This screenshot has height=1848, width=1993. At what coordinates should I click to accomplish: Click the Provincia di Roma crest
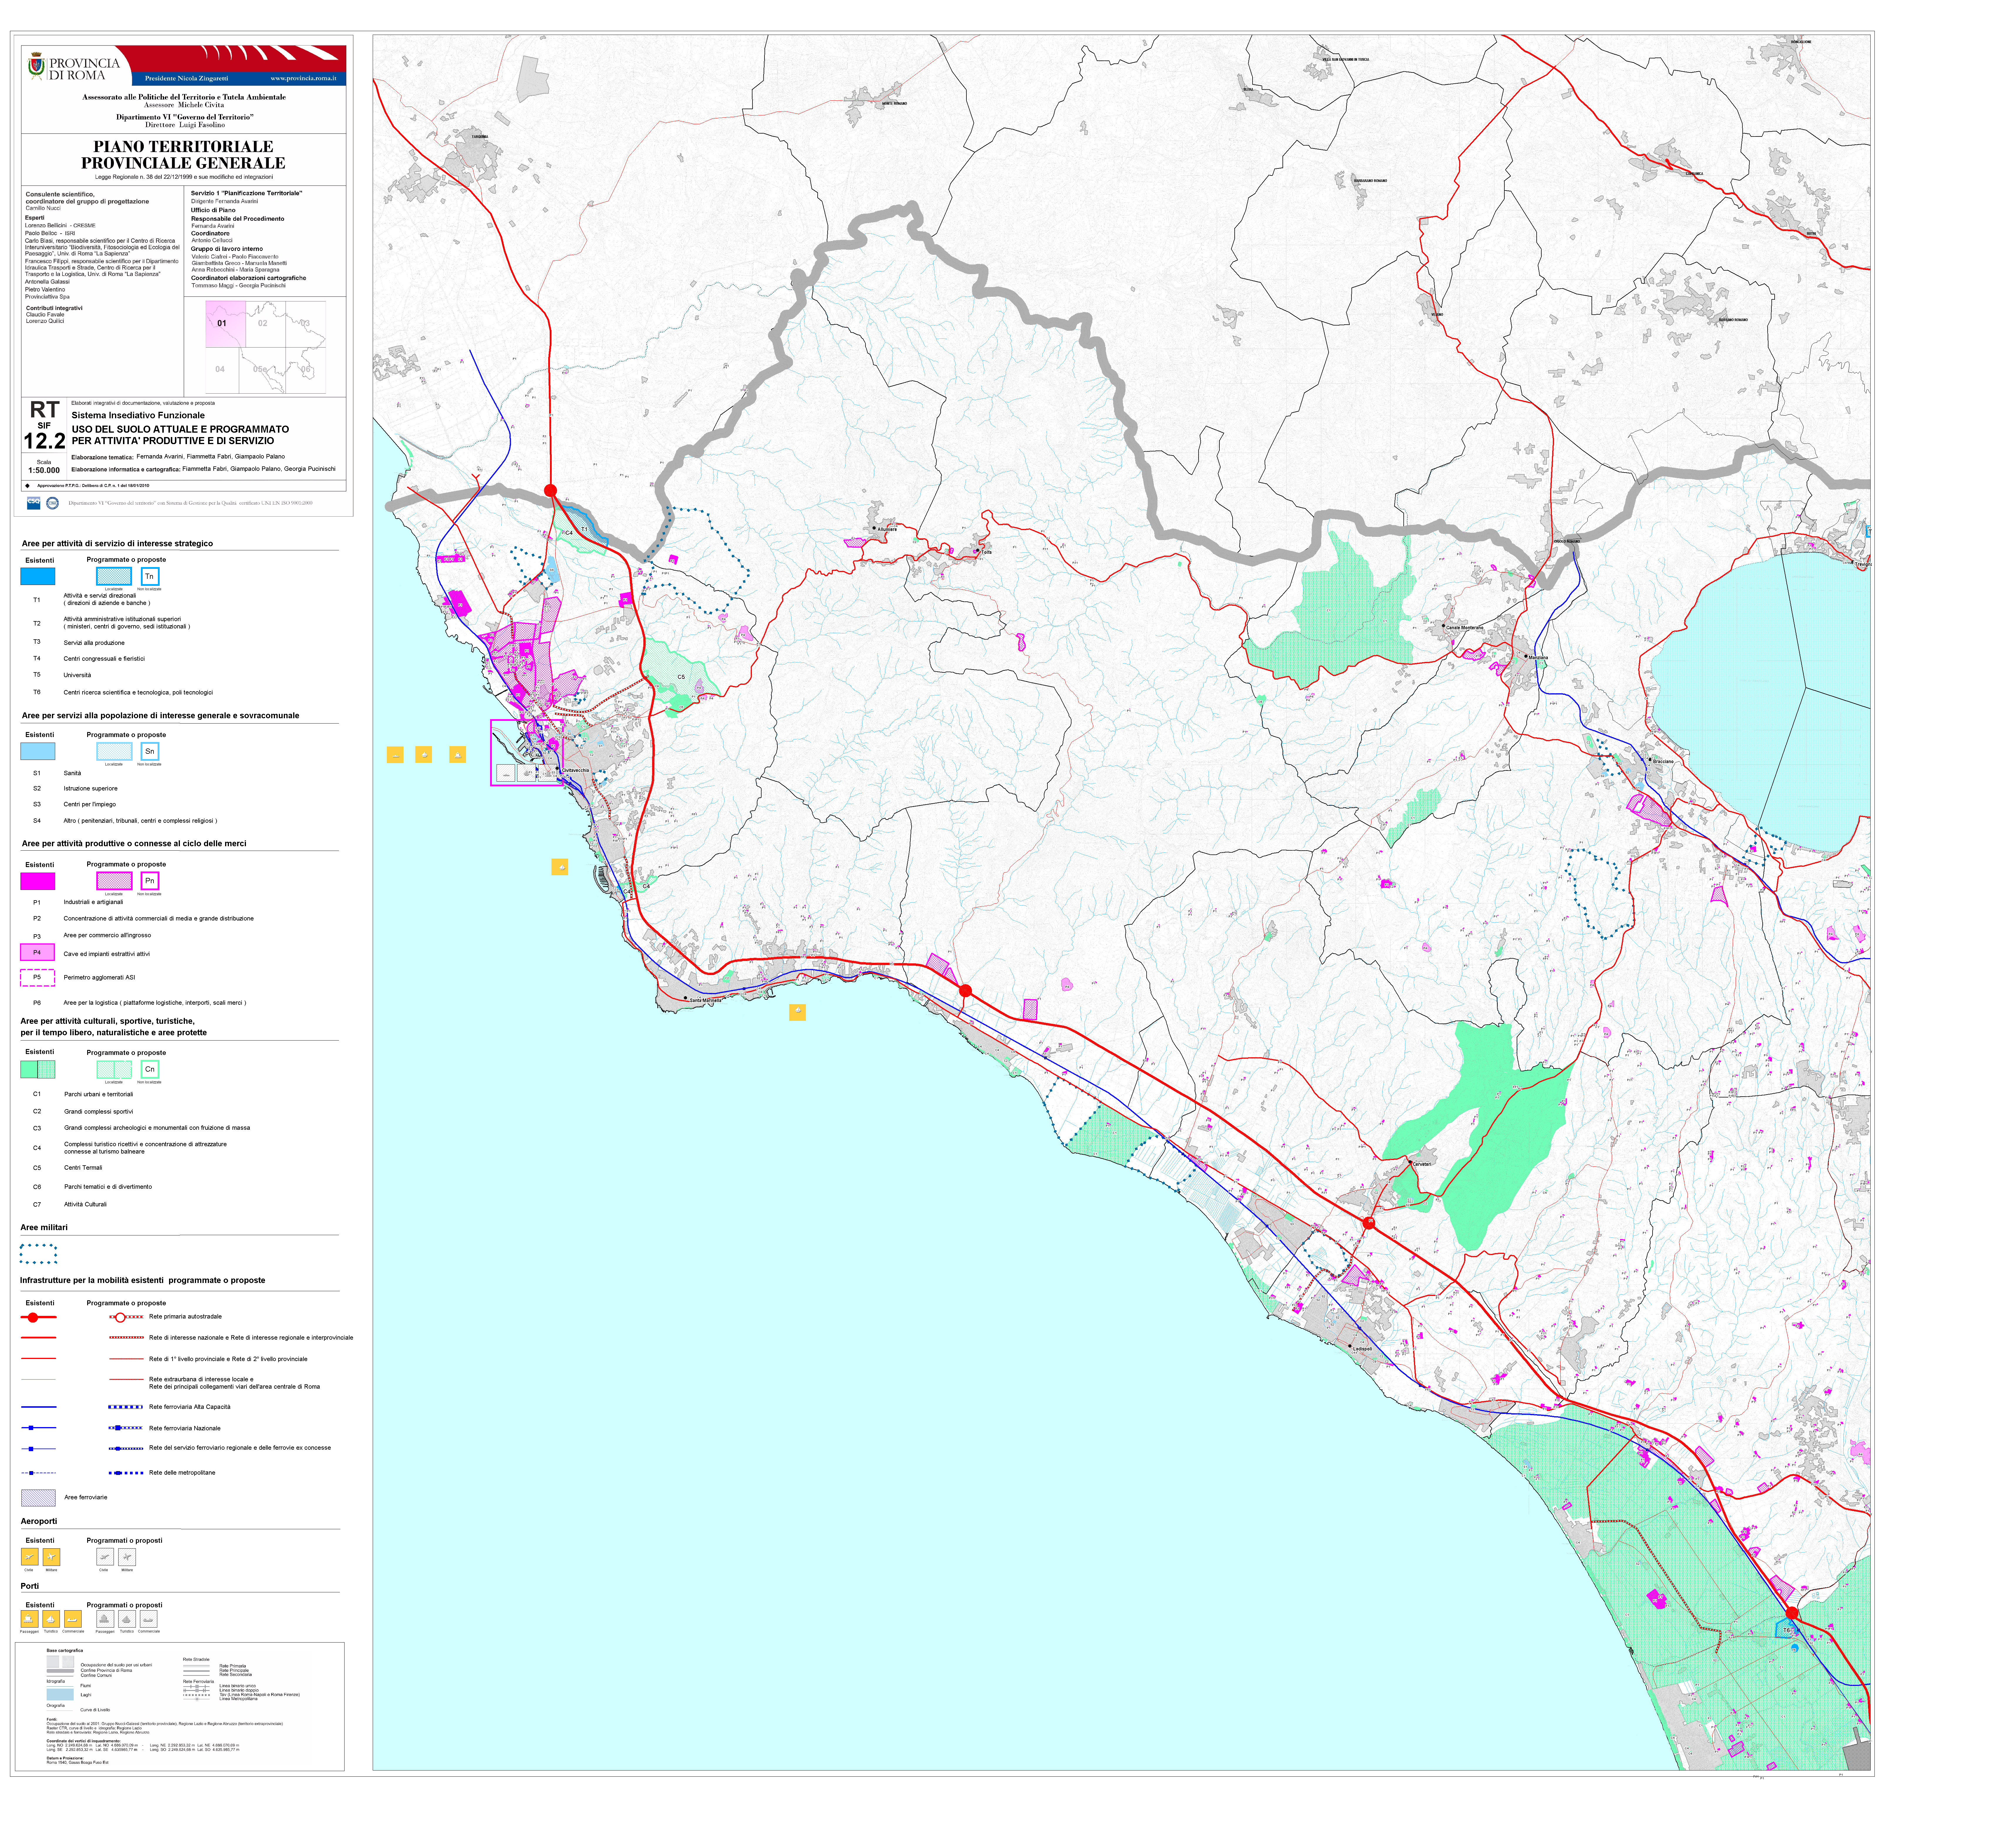36,66
